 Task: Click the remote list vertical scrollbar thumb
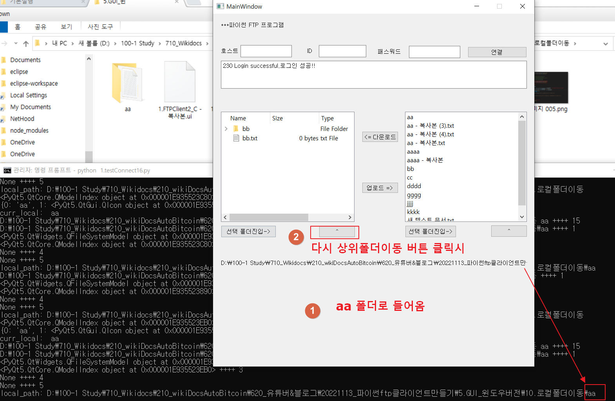pos(522,163)
